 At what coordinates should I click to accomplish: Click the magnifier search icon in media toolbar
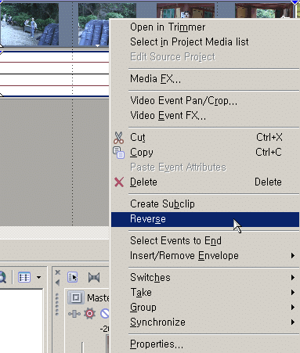tap(2, 277)
